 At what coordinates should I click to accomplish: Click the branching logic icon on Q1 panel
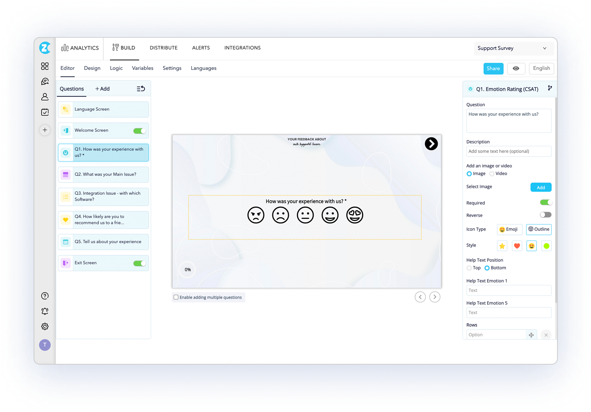[549, 87]
